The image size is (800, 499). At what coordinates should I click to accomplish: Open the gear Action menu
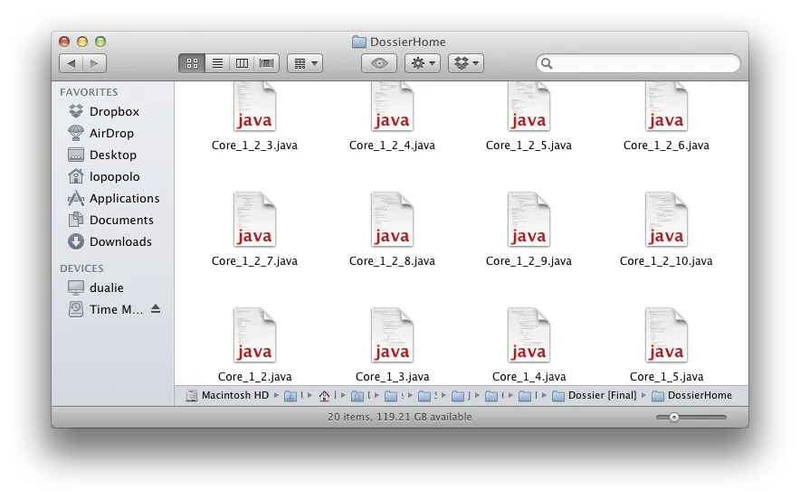click(x=423, y=63)
